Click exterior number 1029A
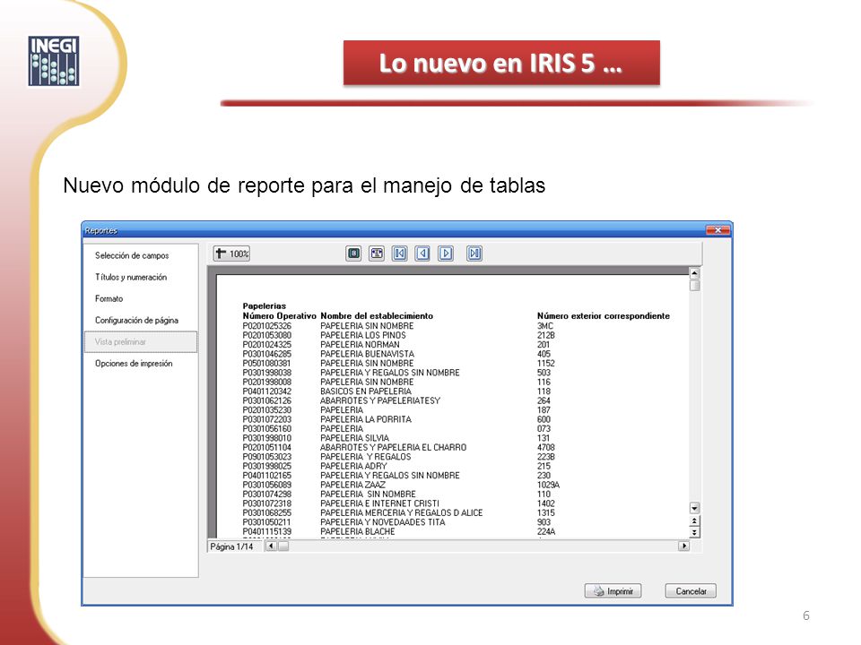 coord(548,485)
